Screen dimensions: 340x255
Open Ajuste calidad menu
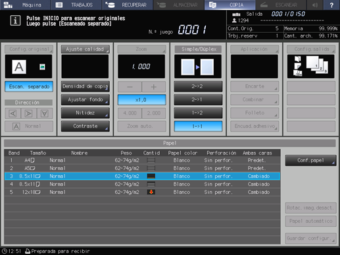tap(85, 49)
